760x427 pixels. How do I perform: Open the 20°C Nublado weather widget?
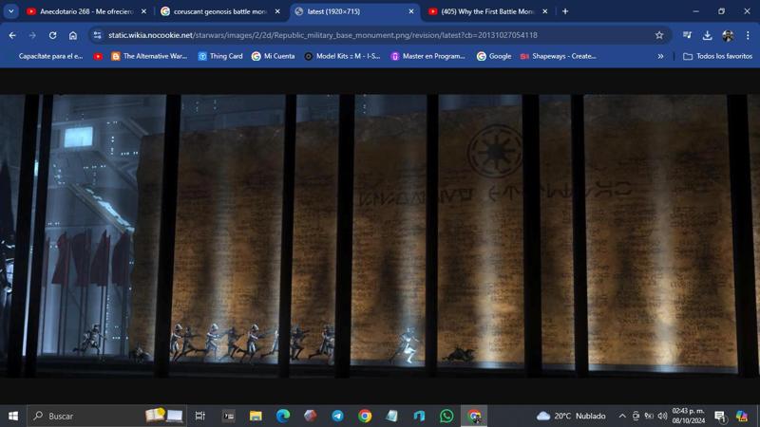point(572,416)
